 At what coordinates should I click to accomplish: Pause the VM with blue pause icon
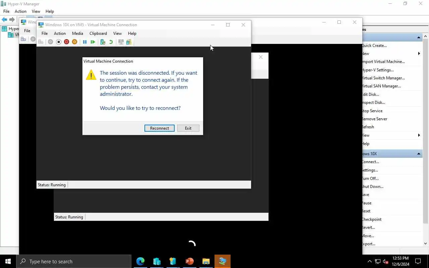point(85,42)
